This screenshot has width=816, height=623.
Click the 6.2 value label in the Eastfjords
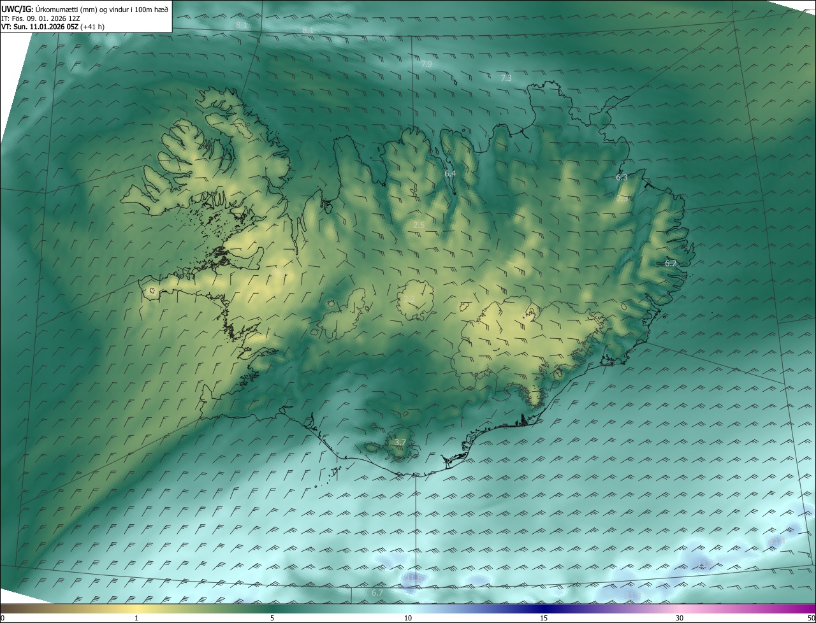click(x=671, y=263)
